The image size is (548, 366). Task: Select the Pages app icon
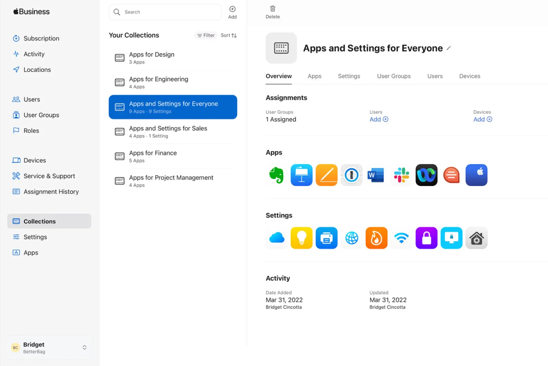click(326, 175)
